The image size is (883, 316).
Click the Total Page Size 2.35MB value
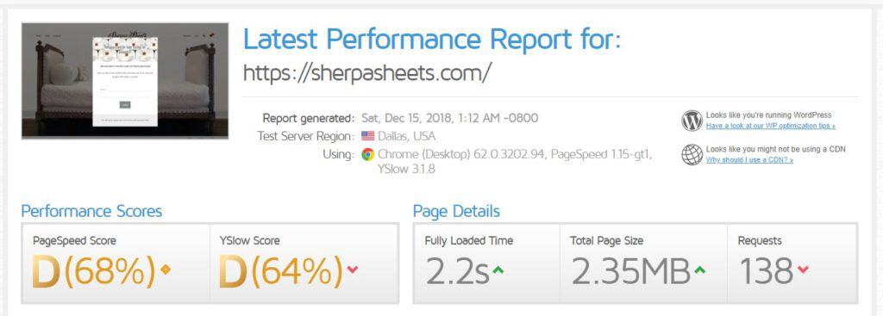point(630,271)
